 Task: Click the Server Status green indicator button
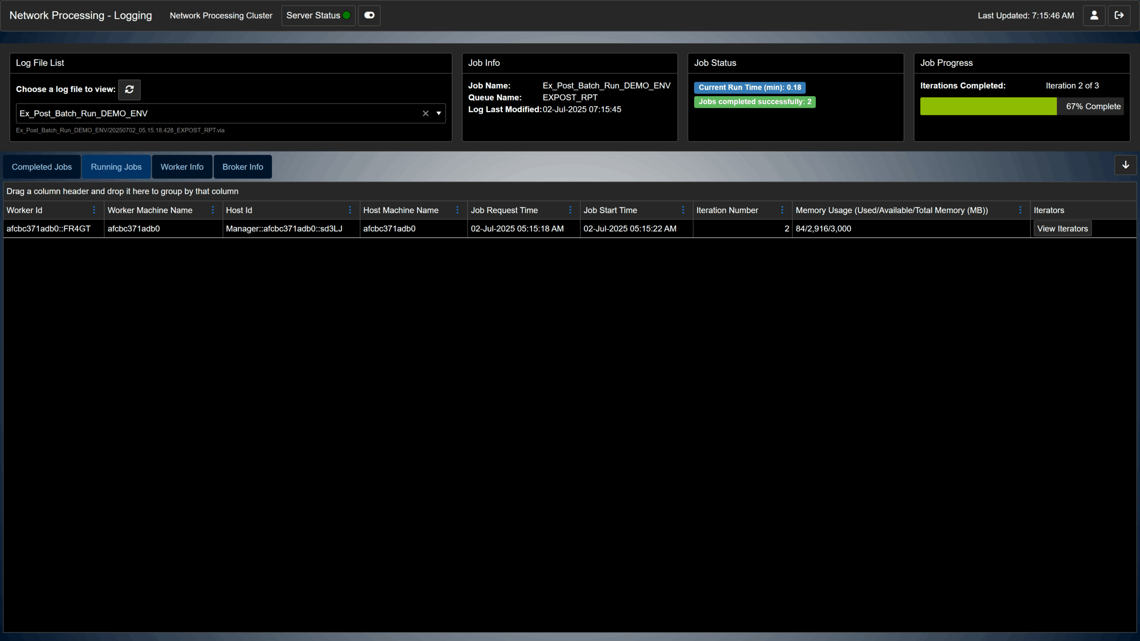coord(318,16)
